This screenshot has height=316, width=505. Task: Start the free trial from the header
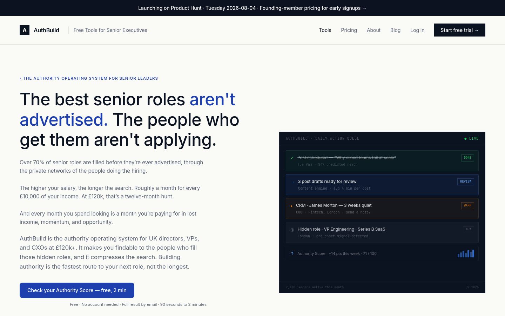click(x=460, y=30)
